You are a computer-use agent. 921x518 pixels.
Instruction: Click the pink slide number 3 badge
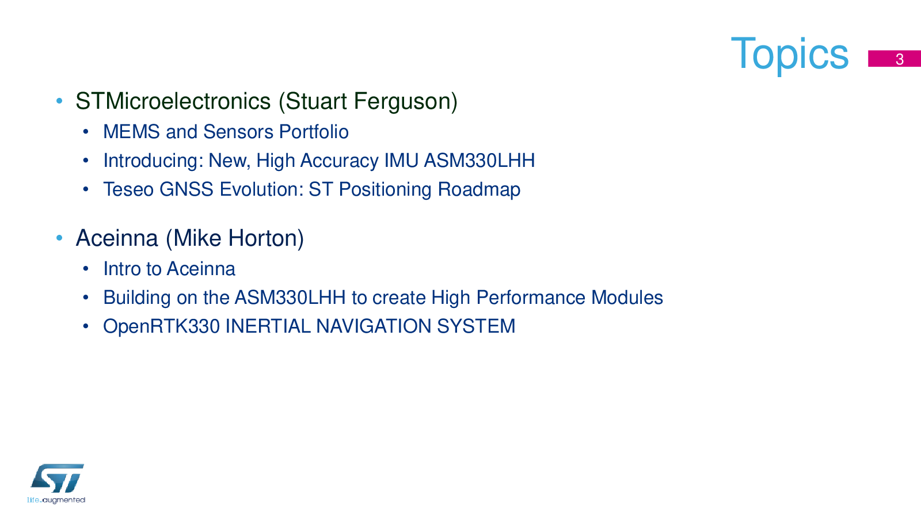pyautogui.click(x=895, y=59)
